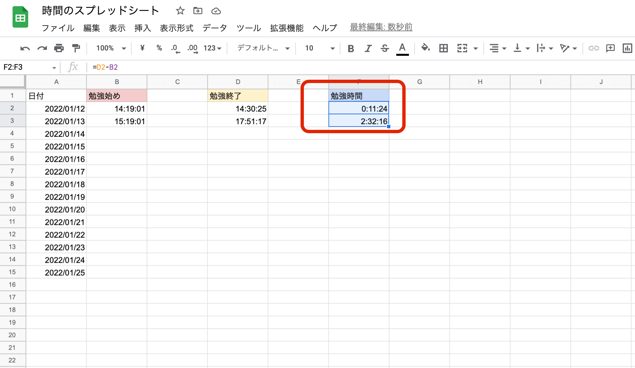Select cell with 14:19:01
The height and width of the screenshot is (368, 635).
click(117, 108)
